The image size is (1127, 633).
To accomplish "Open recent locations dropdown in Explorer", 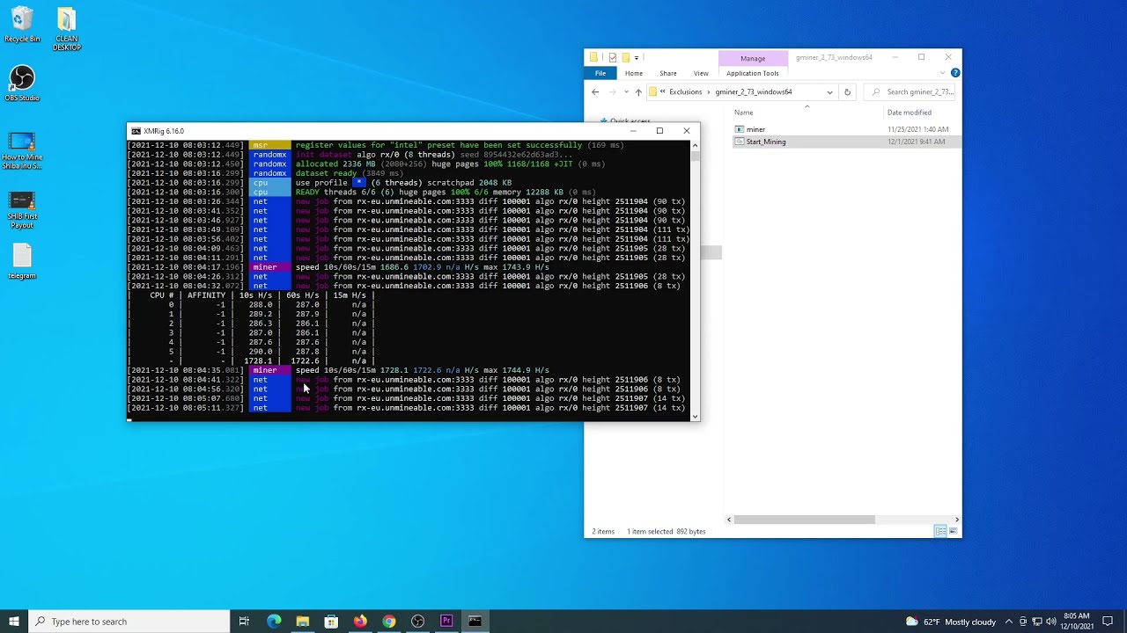I will coord(626,91).
